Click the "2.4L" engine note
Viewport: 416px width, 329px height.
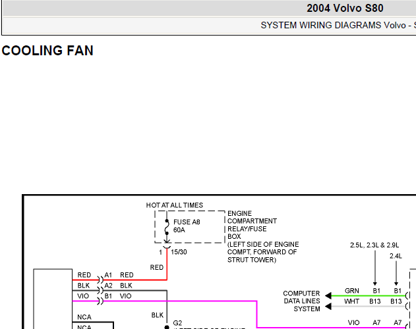pos(396,256)
